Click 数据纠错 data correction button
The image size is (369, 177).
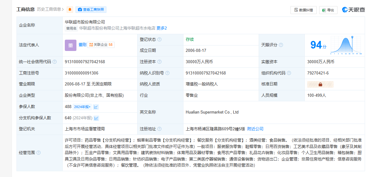(x=304, y=10)
